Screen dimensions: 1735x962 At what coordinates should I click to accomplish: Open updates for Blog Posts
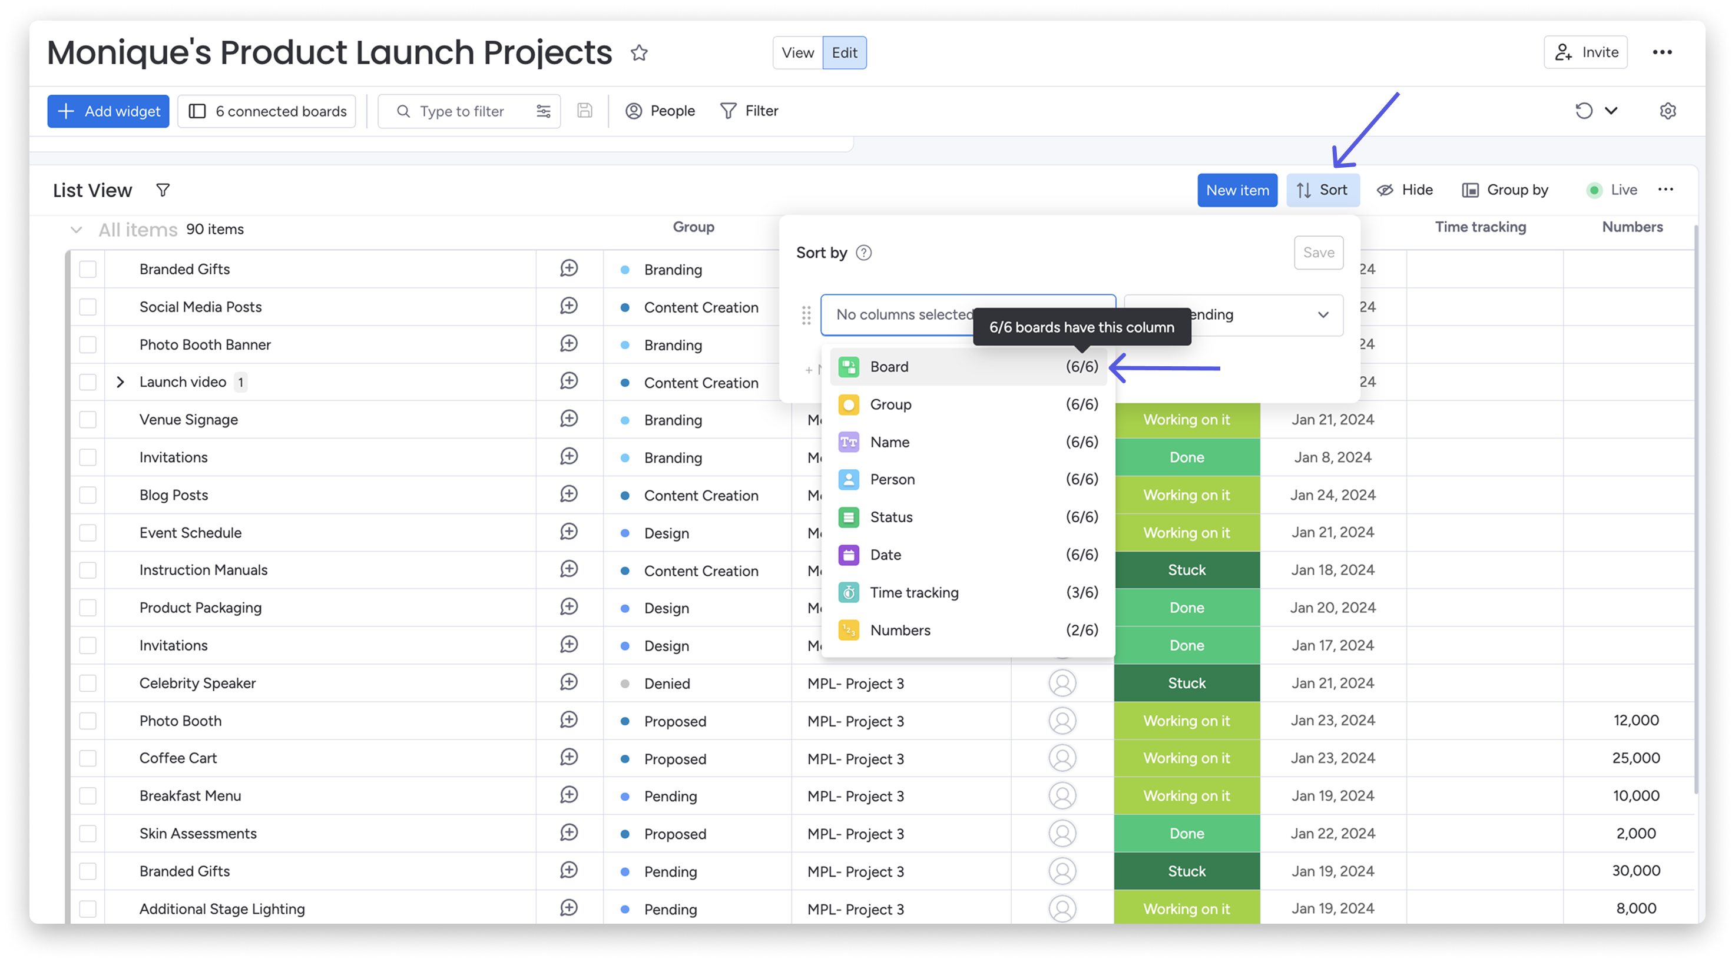569,494
